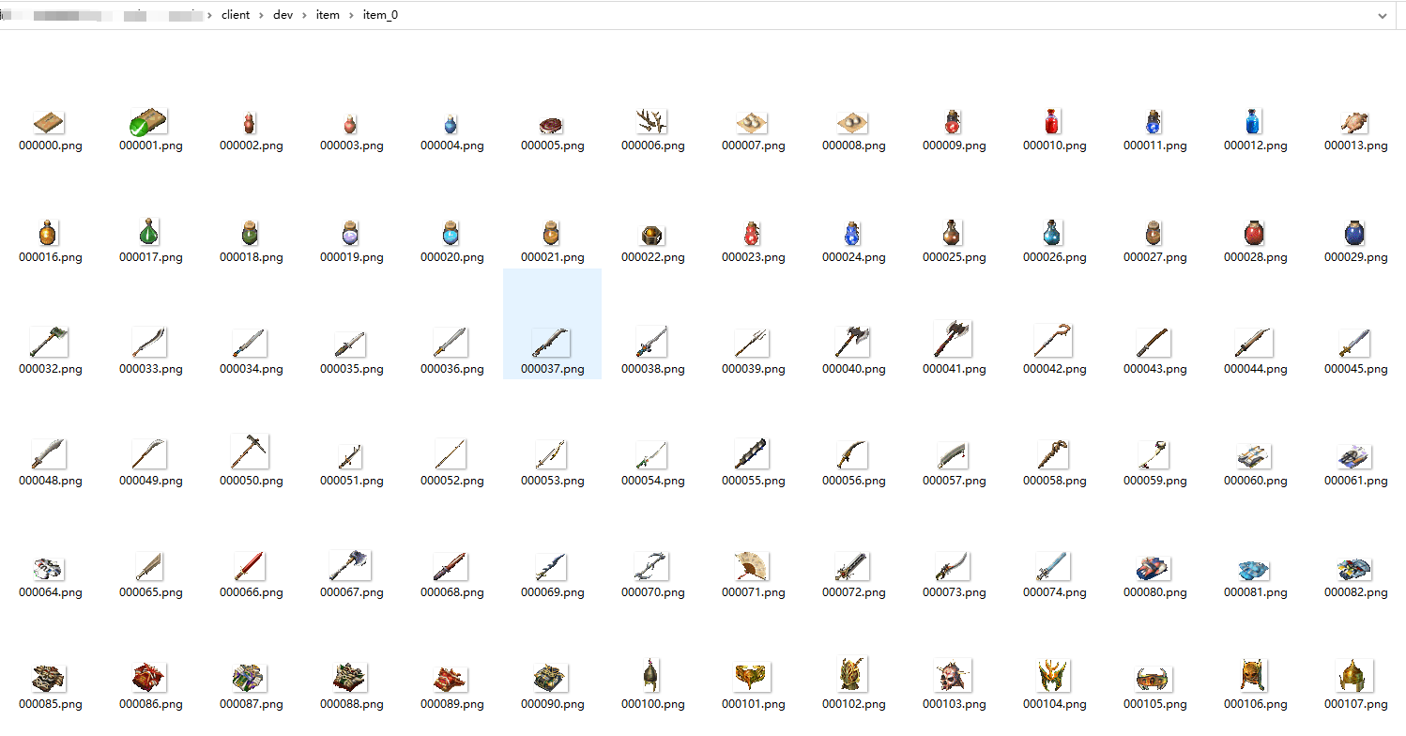Viewport: 1406px width, 736px height.
Task: Navigate to 'client' folder in breadcrumb
Action: [x=236, y=16]
